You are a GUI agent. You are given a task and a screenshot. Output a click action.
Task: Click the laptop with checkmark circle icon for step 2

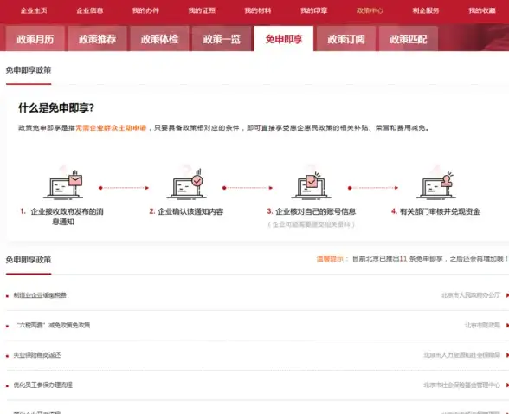186,184
